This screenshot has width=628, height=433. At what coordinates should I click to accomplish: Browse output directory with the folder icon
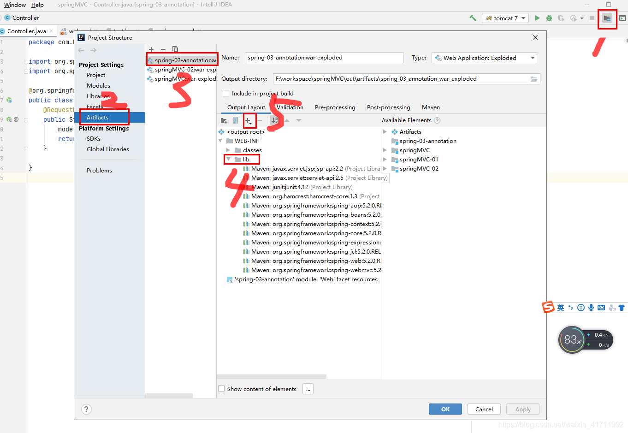[x=534, y=79]
